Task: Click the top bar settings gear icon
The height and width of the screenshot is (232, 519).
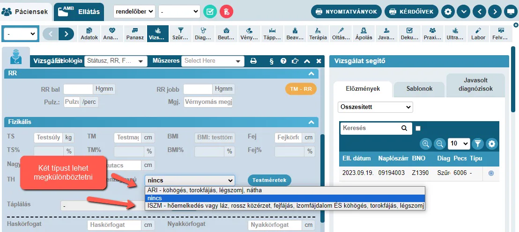Action: pos(448,12)
